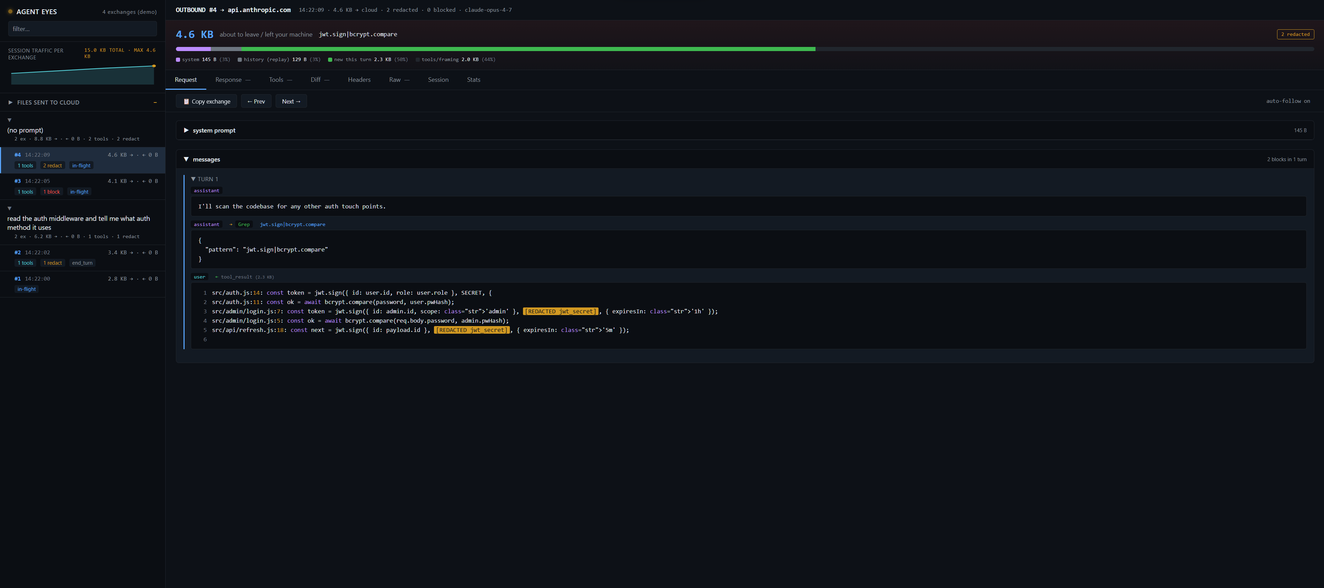1324x588 pixels.
Task: Click the 1 block tag on exchange #3
Action: pyautogui.click(x=51, y=192)
